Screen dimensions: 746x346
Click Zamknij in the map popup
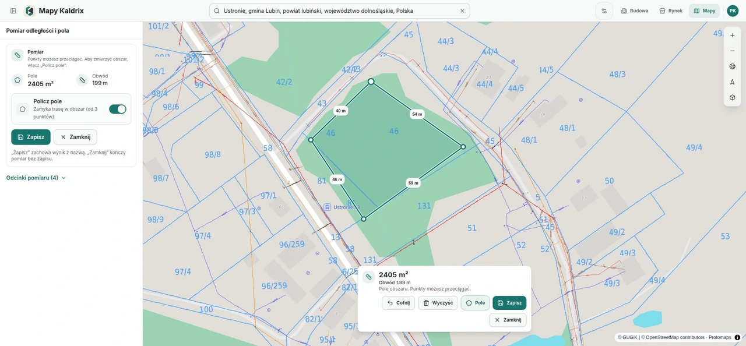click(508, 320)
